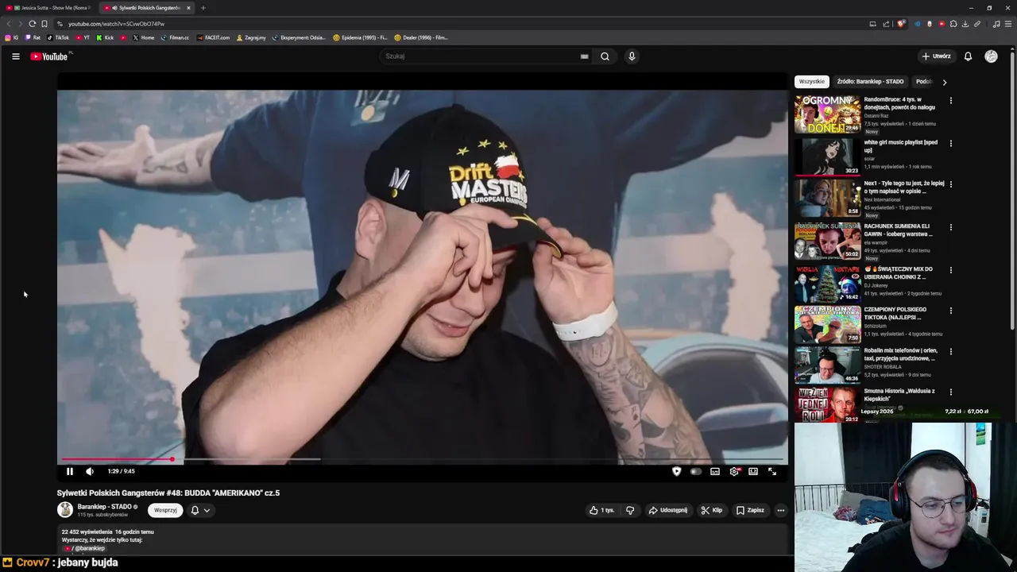The width and height of the screenshot is (1017, 572).
Task: Click the Wesprzyj button
Action: [x=165, y=510]
